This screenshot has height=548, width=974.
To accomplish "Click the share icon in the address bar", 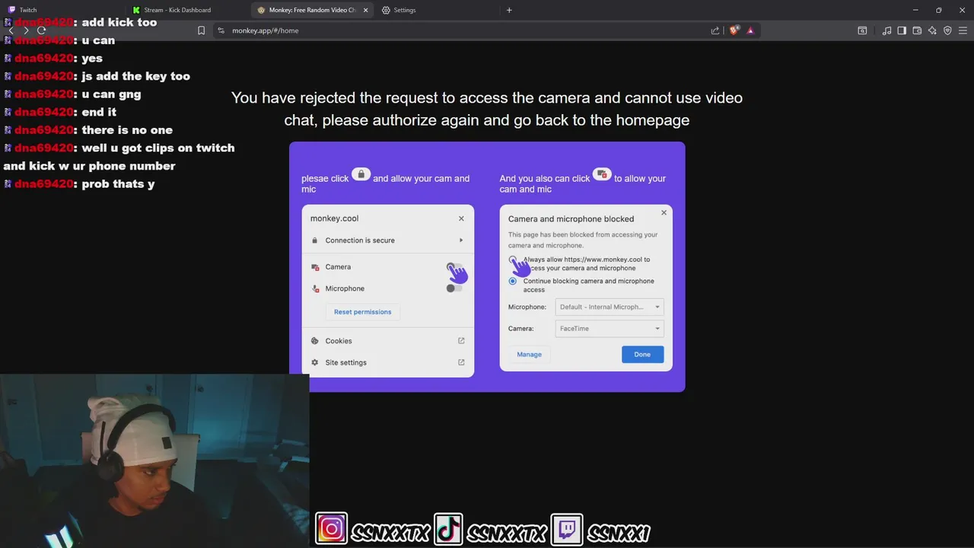I will [715, 30].
